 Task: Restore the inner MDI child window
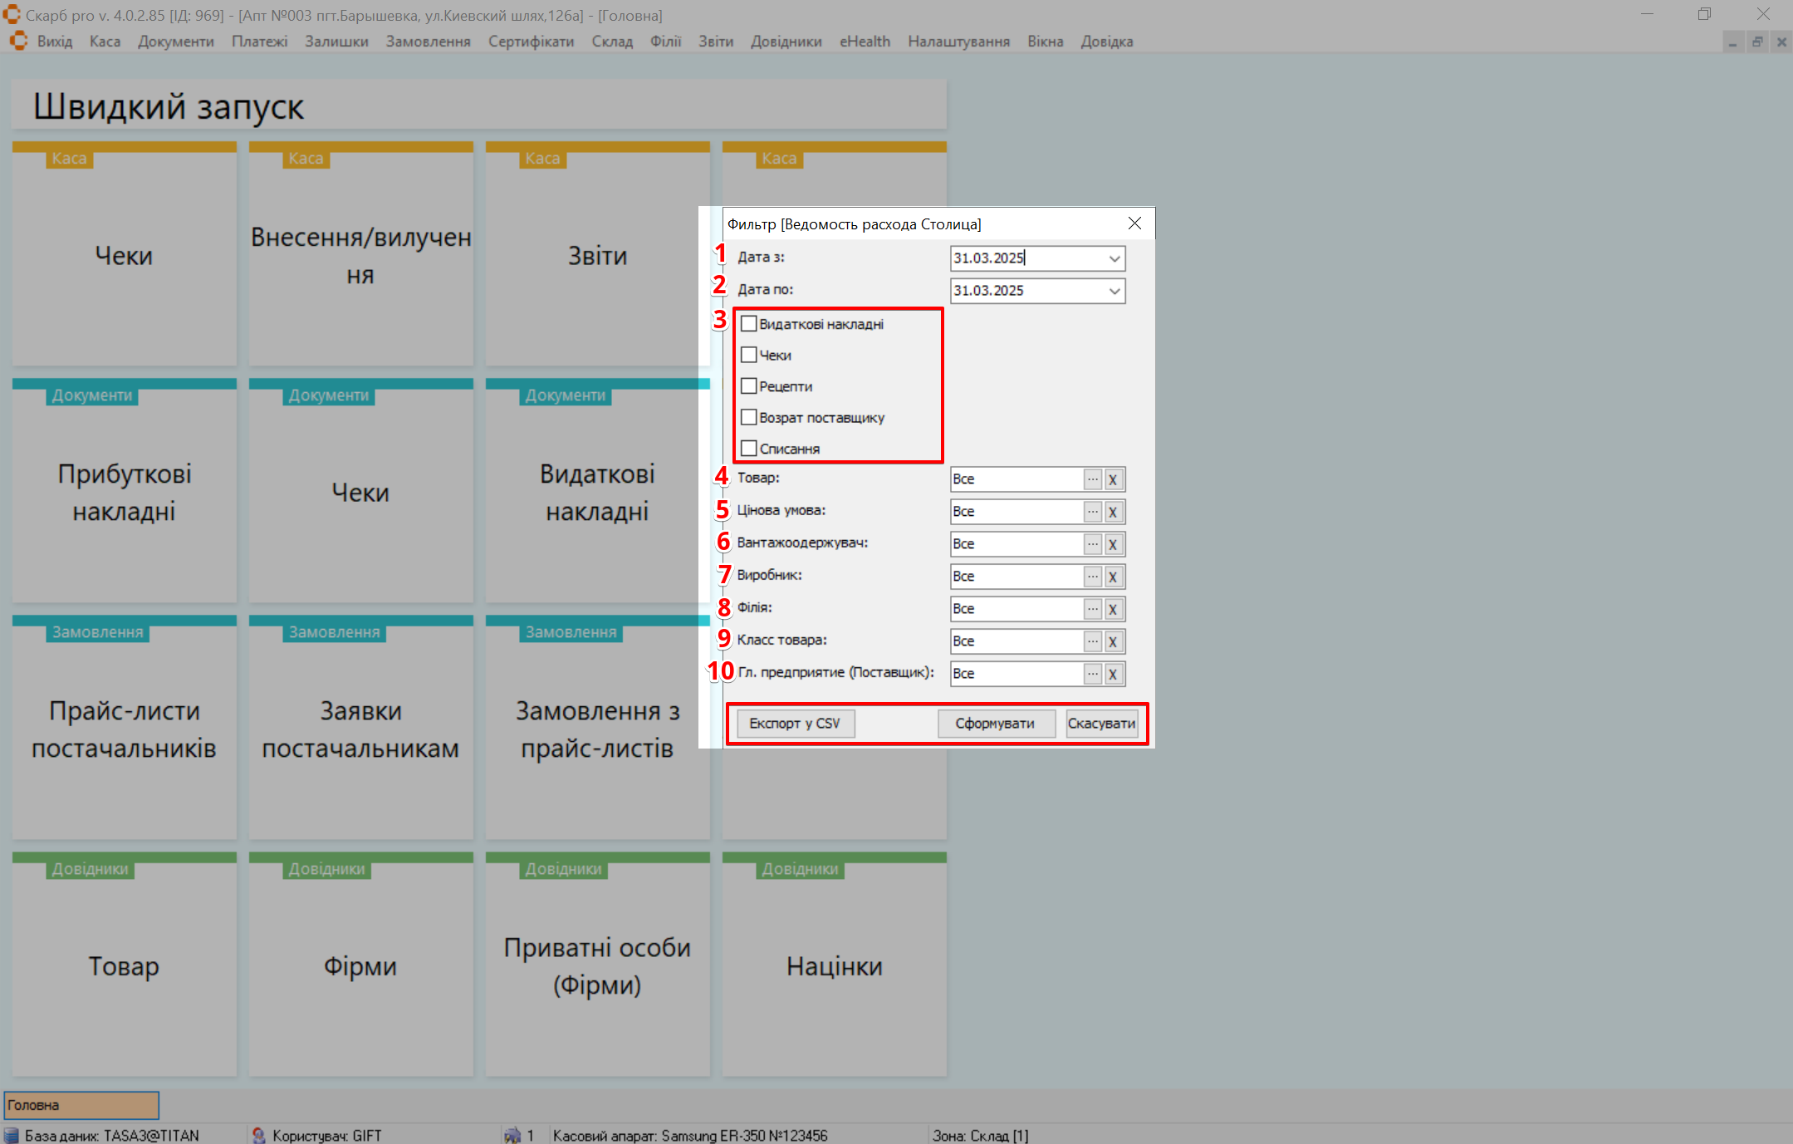pyautogui.click(x=1757, y=42)
